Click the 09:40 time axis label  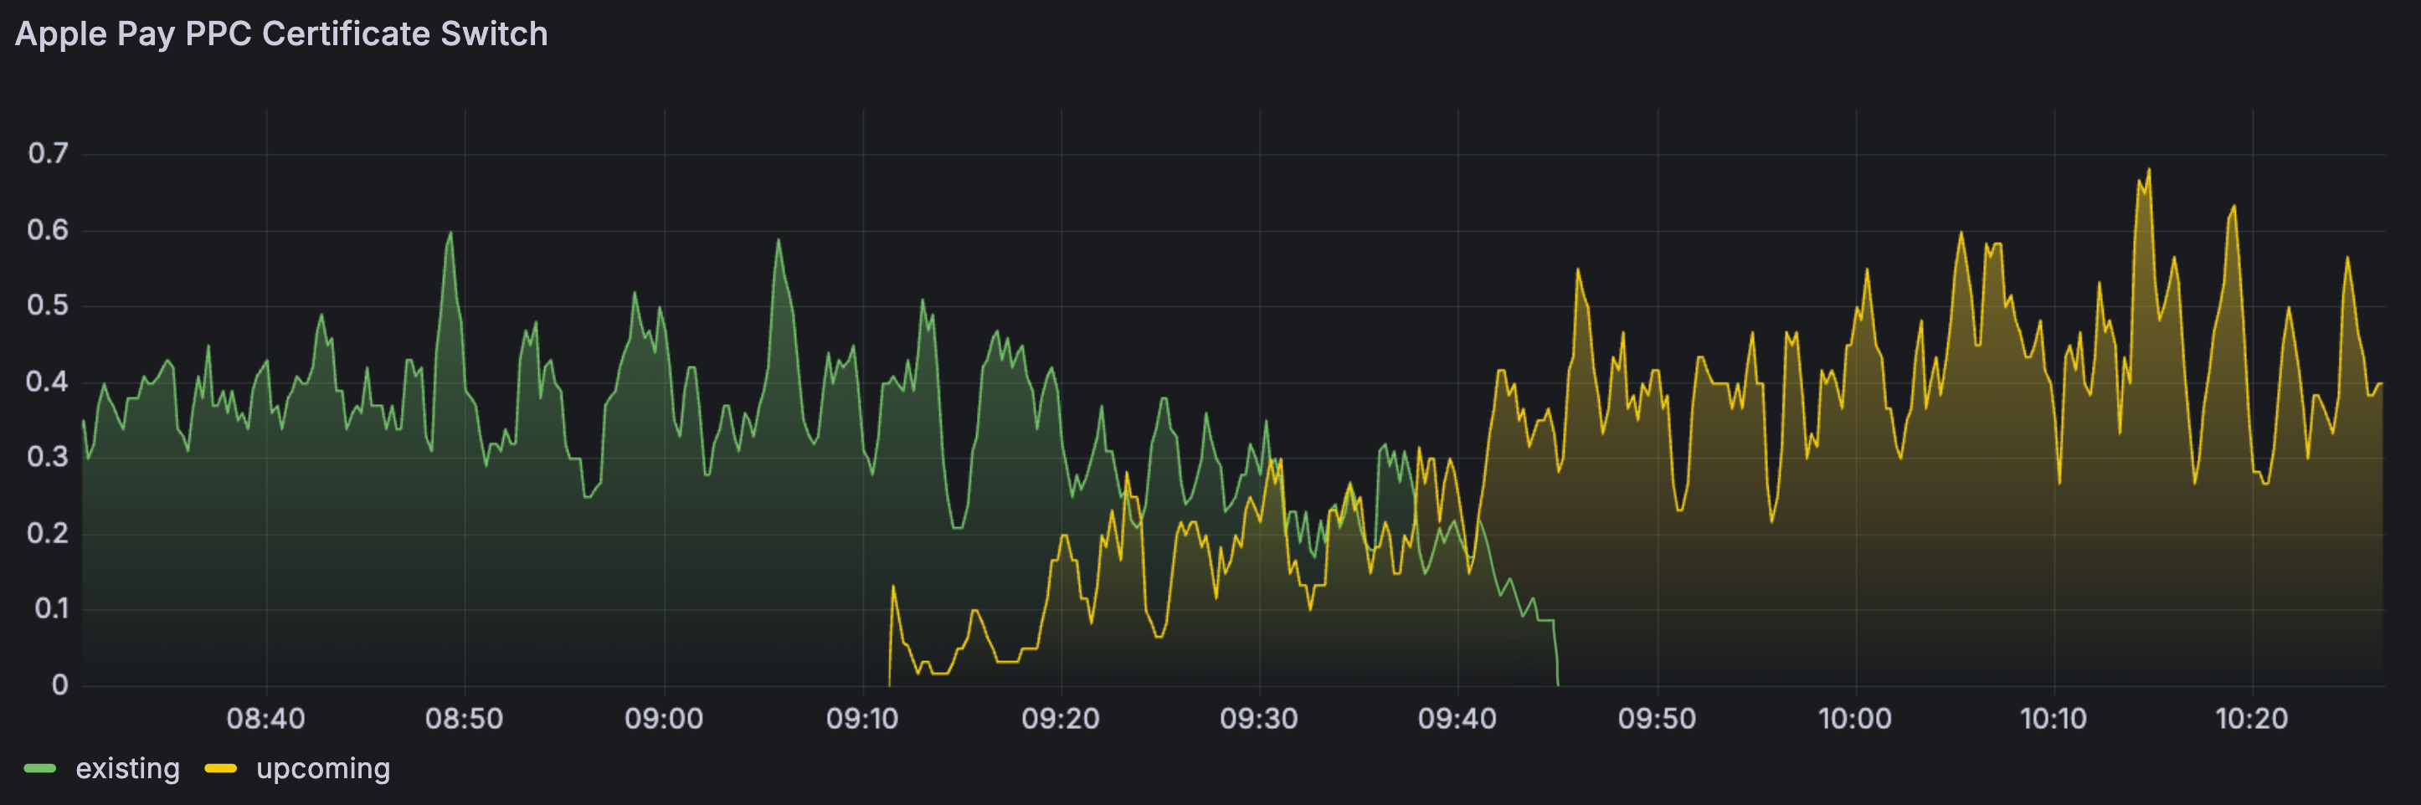[1457, 719]
